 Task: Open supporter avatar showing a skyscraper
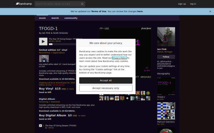[x=106, y=98]
